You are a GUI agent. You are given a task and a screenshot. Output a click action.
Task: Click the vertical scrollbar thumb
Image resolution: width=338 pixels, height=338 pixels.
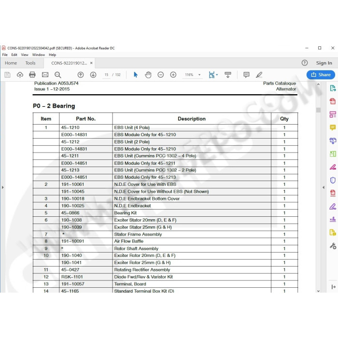pyautogui.click(x=318, y=110)
